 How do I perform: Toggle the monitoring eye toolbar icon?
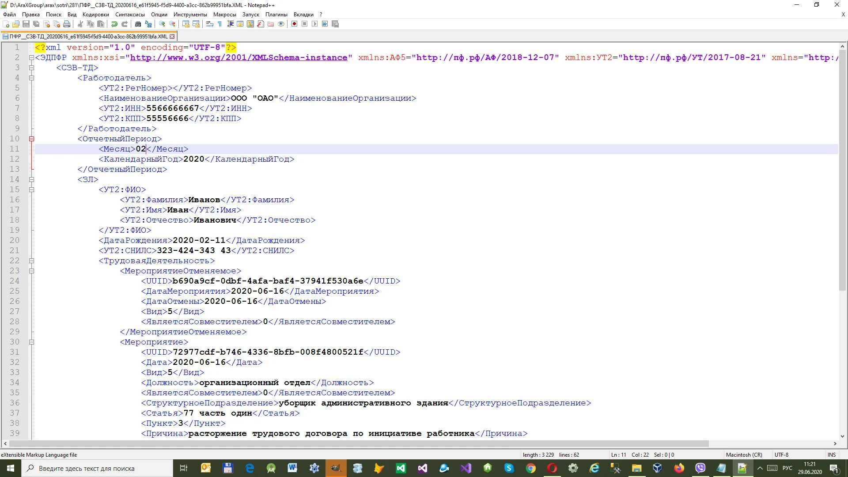[x=281, y=24]
